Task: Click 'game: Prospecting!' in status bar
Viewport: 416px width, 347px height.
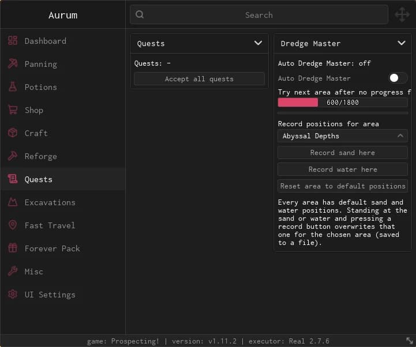Action: pos(123,341)
